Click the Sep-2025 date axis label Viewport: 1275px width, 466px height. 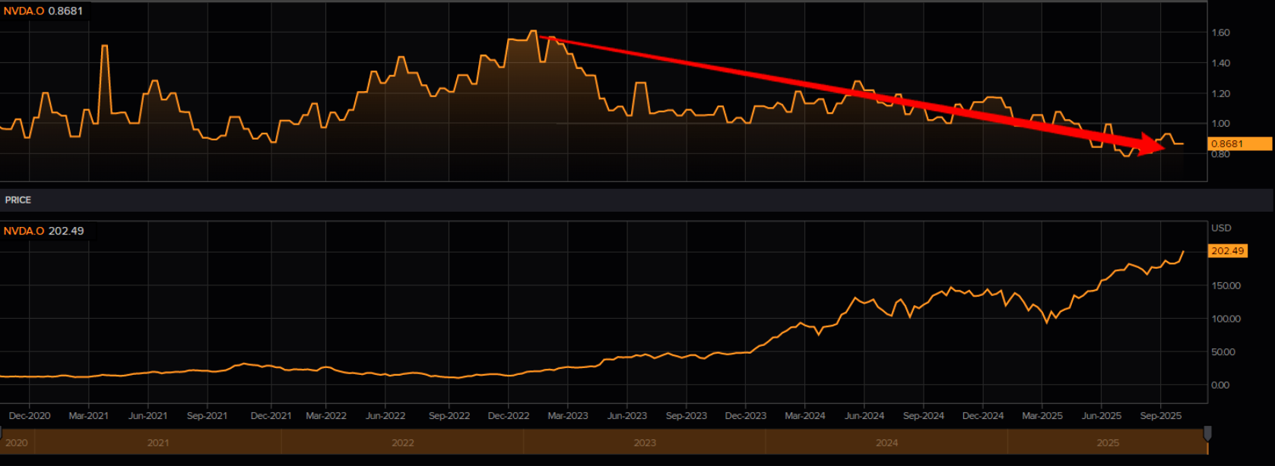(1160, 416)
